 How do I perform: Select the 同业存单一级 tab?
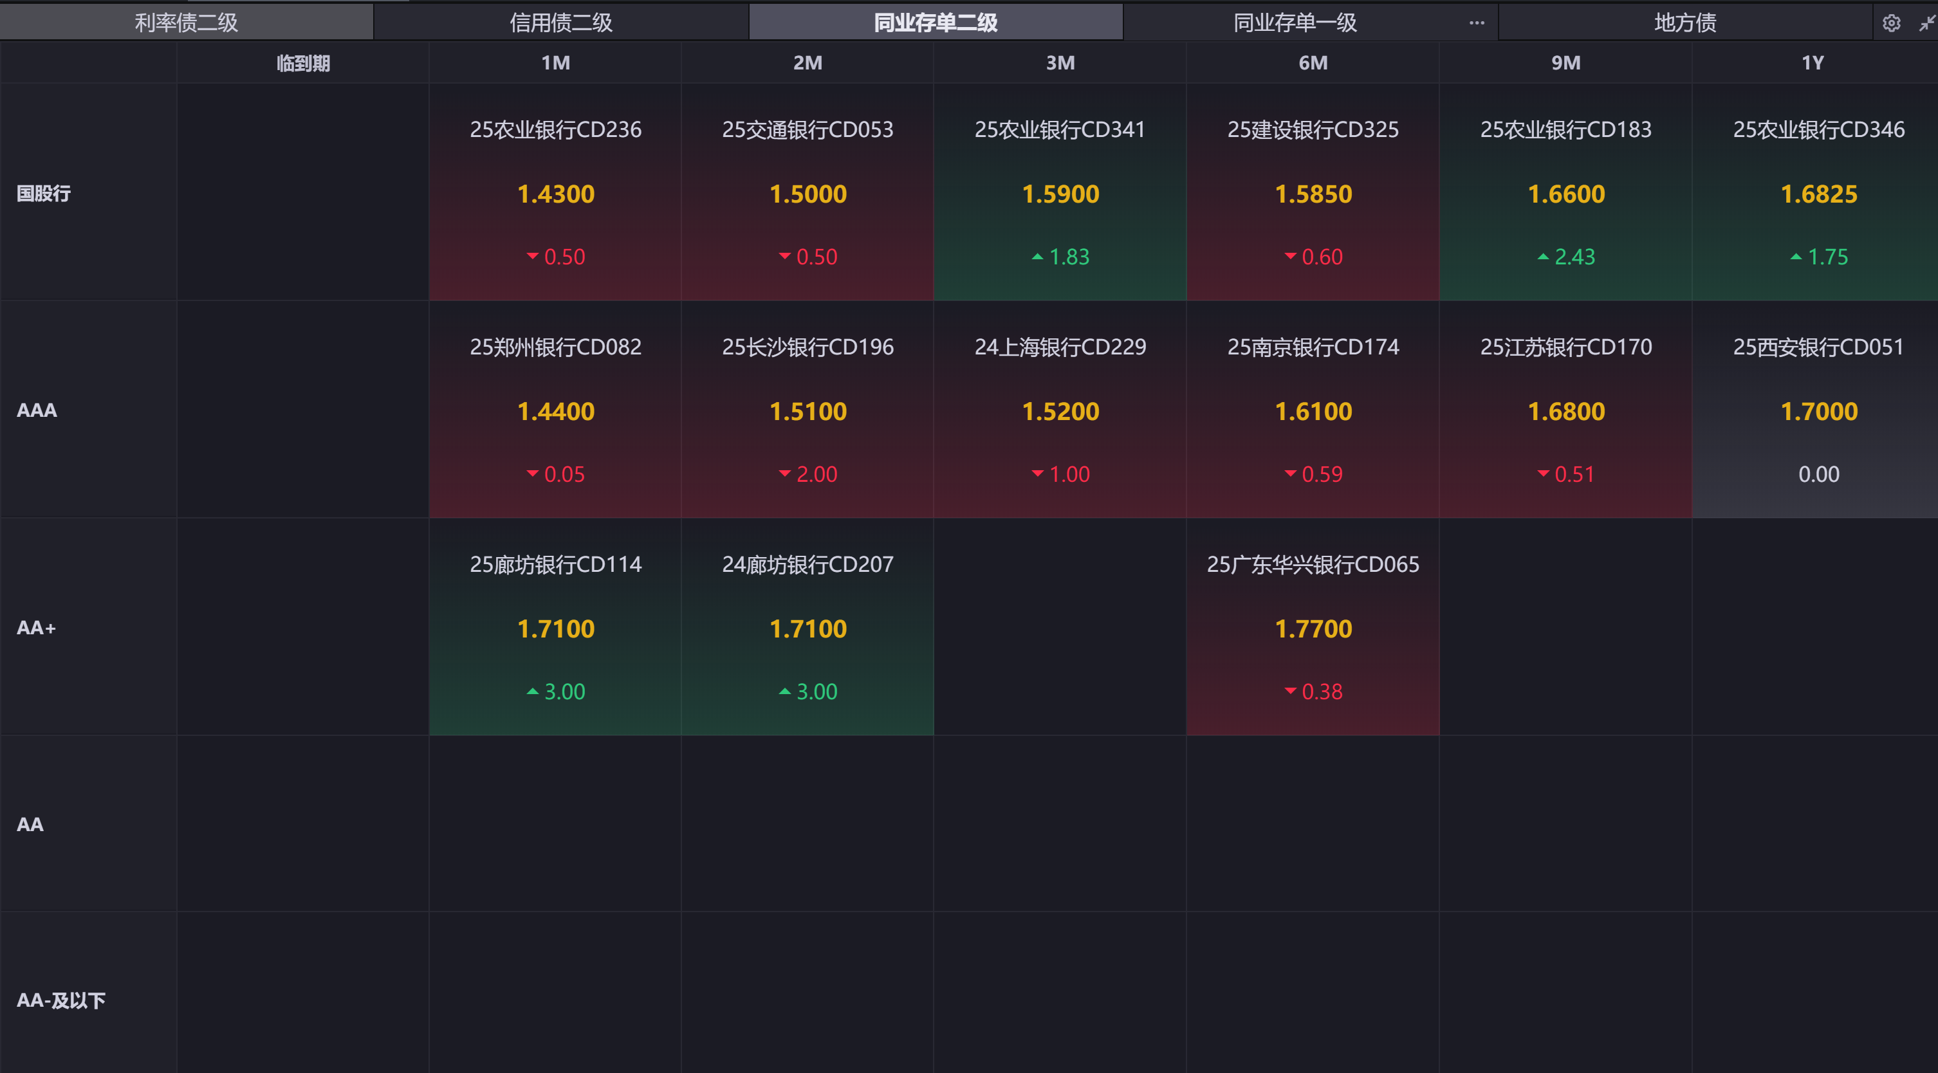[x=1294, y=23]
